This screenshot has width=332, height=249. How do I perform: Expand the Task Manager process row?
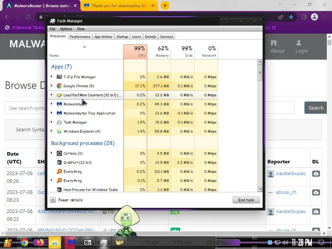pyautogui.click(x=52, y=122)
